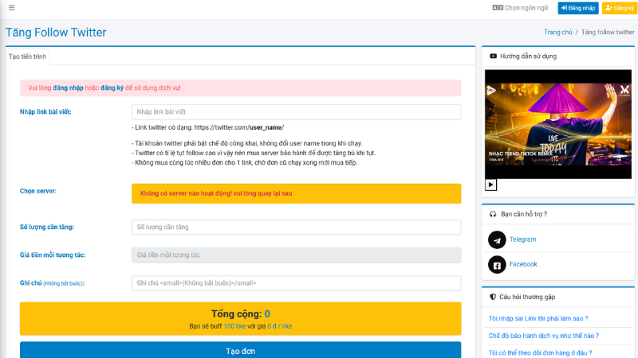Image resolution: width=638 pixels, height=358 pixels.
Task: Click the Đăng nhập button in header
Action: [577, 8]
